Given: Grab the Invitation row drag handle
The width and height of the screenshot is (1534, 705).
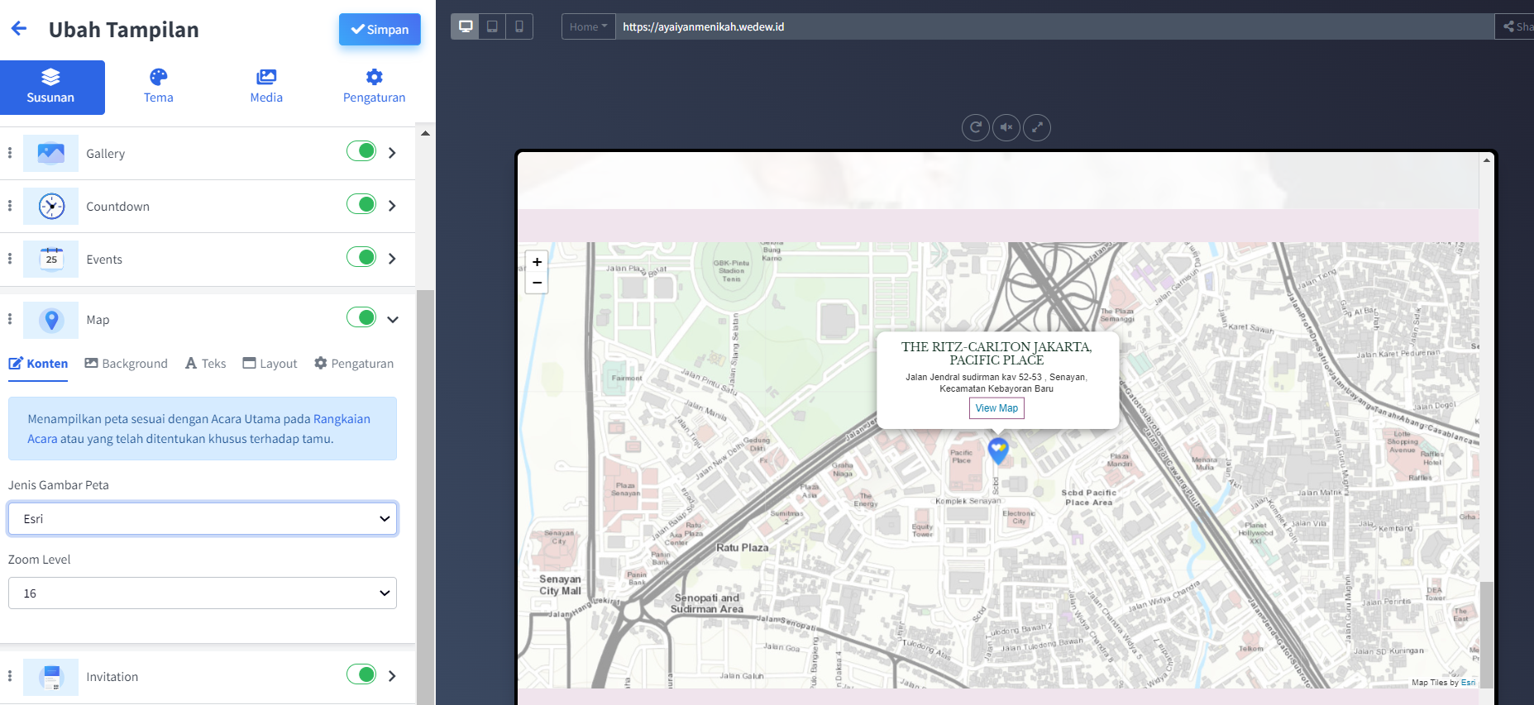Looking at the screenshot, I should tap(10, 676).
